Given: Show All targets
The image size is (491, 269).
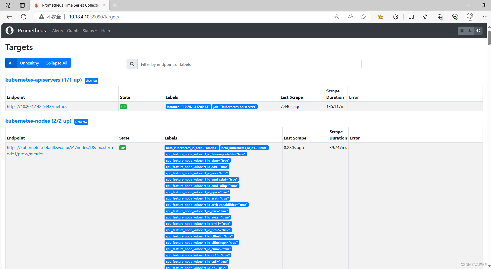Looking at the screenshot, I should point(11,63).
